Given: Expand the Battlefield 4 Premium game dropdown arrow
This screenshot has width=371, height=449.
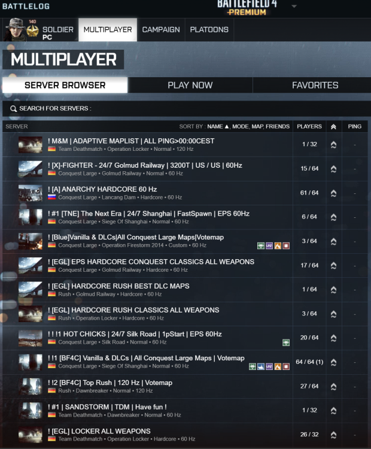Looking at the screenshot, I should (294, 6).
